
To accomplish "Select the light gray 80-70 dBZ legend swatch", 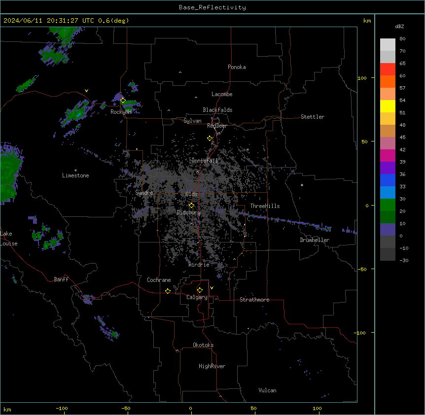I will (388, 45).
